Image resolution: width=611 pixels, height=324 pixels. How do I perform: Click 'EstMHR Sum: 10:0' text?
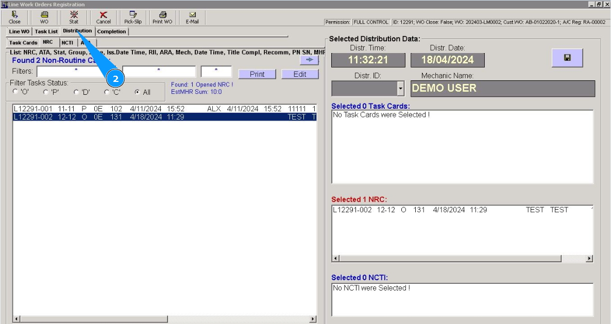pos(196,92)
